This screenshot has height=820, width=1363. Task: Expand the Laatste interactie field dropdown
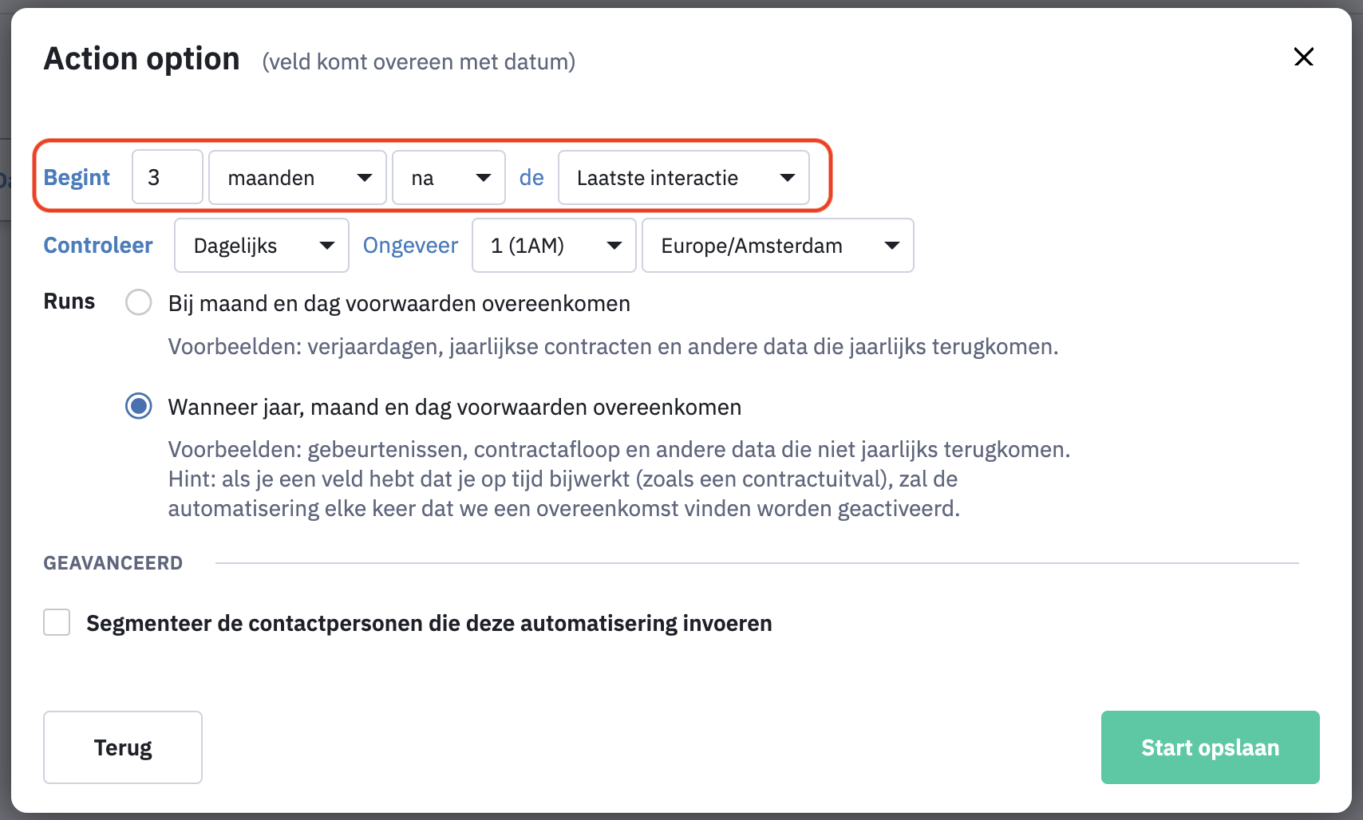tap(684, 177)
